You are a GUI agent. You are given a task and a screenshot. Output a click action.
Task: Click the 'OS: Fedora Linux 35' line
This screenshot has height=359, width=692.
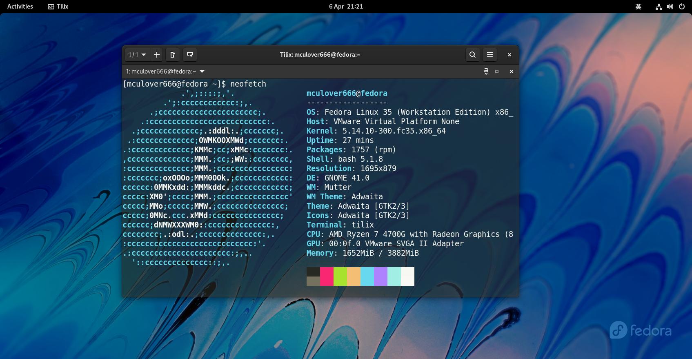click(x=410, y=112)
